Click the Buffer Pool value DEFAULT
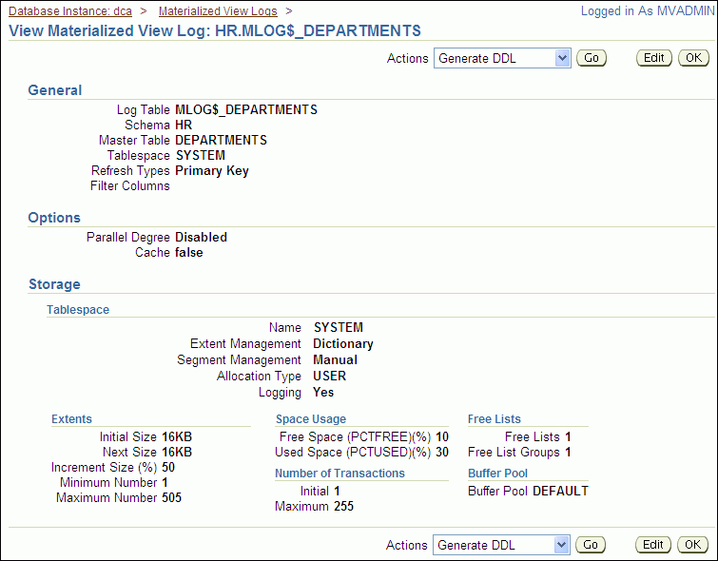Image resolution: width=718 pixels, height=561 pixels. pos(560,492)
